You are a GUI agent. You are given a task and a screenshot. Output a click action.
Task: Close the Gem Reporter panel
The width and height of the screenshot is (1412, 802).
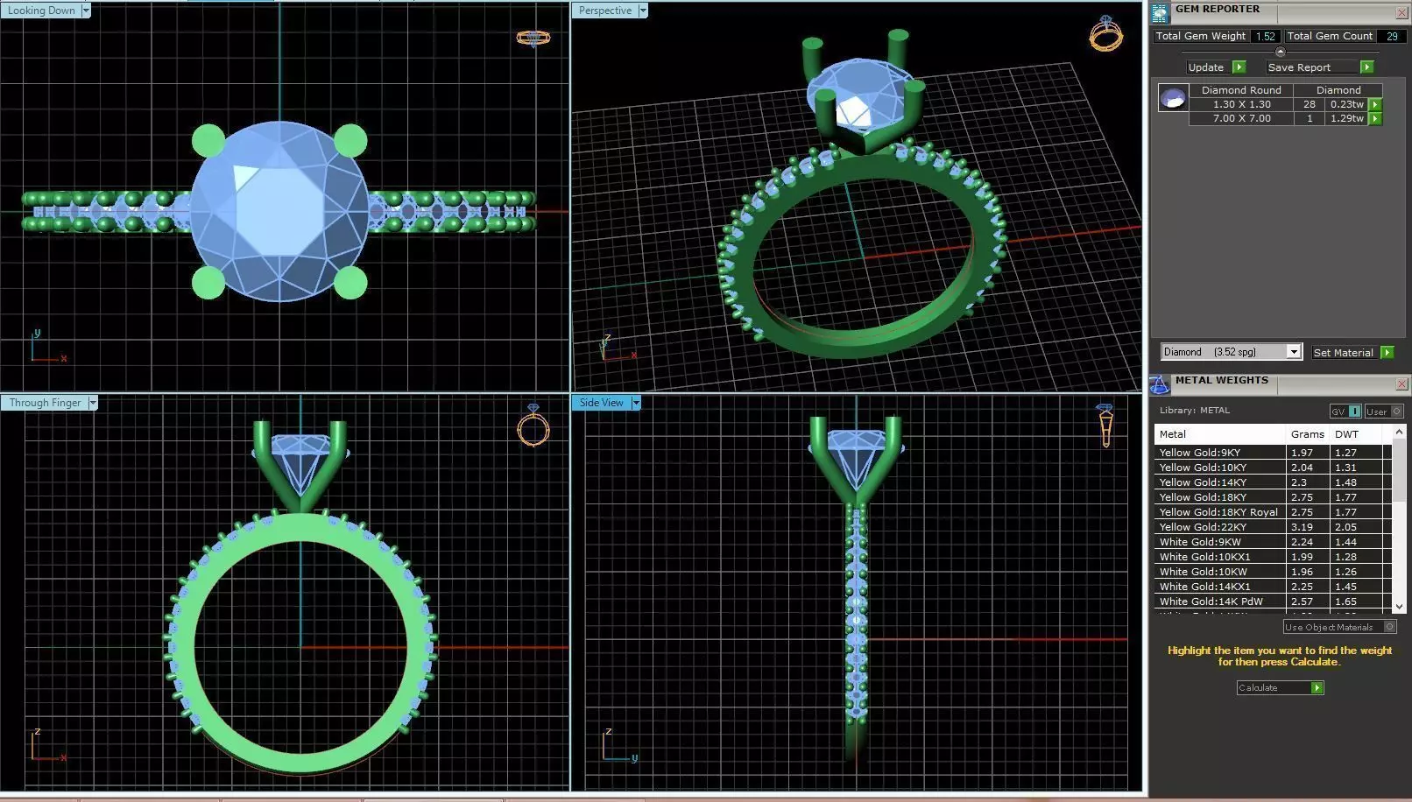click(1401, 13)
